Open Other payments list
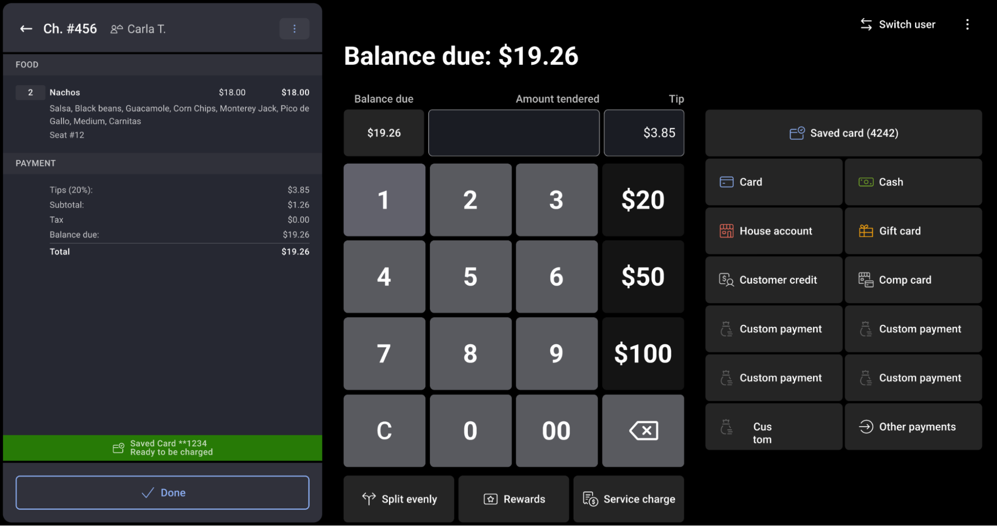997x526 pixels. tap(913, 427)
